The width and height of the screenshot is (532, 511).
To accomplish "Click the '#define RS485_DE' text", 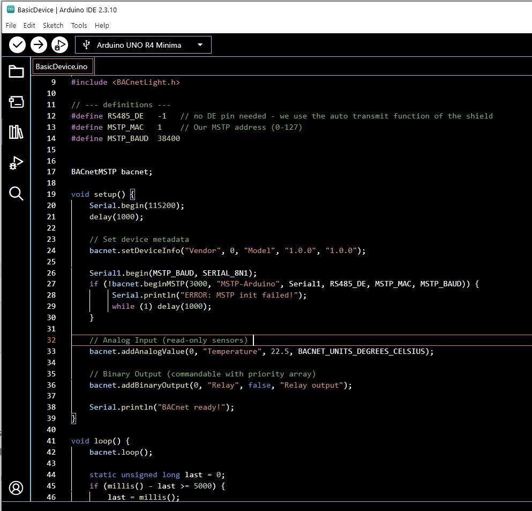I will [107, 116].
